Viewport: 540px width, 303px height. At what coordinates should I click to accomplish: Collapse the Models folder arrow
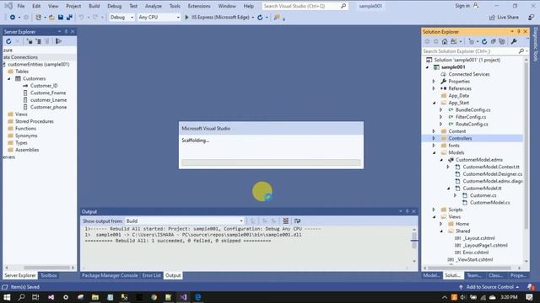(x=434, y=153)
